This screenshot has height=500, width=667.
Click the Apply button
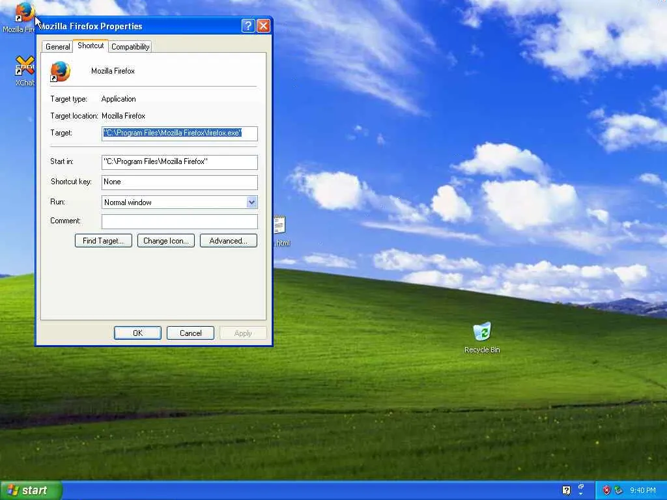(243, 333)
